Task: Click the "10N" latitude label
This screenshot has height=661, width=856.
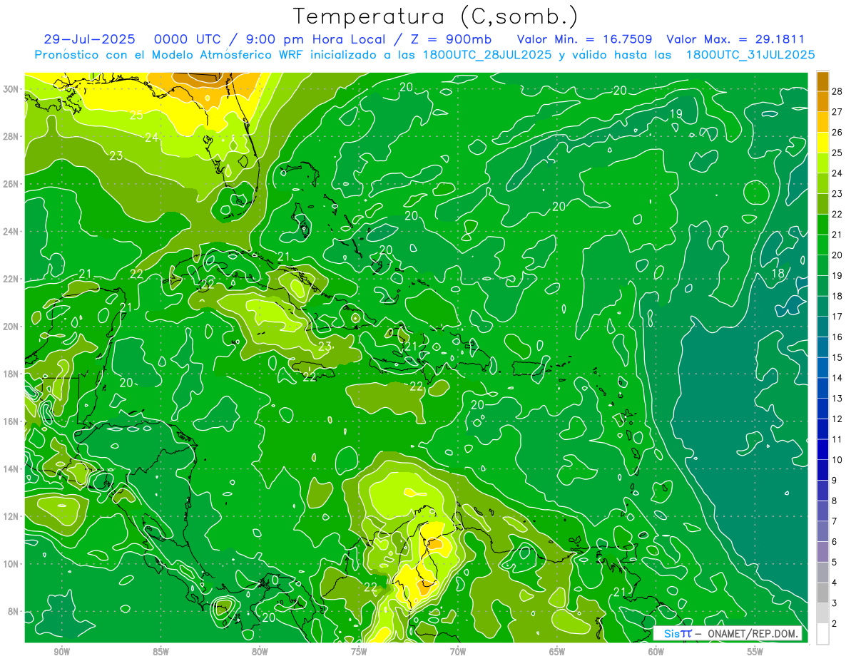Action: coord(12,564)
